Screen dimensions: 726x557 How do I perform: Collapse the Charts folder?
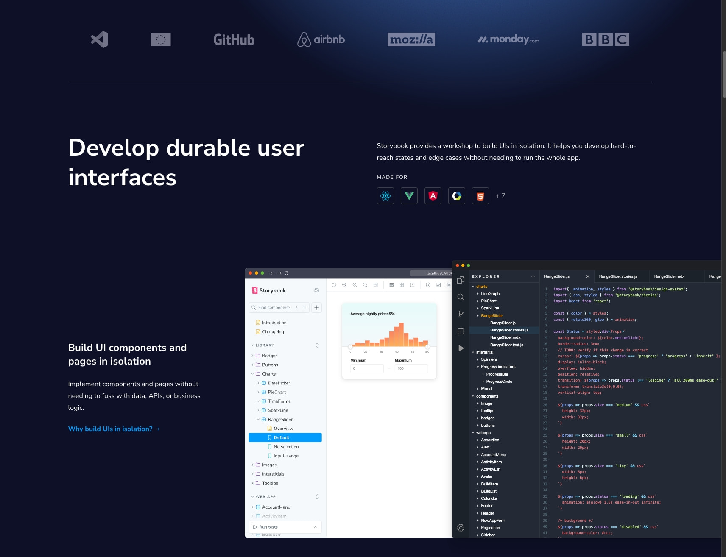pos(263,374)
